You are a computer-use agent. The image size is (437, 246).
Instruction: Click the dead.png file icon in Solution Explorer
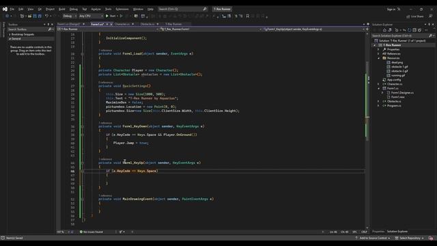(389, 62)
